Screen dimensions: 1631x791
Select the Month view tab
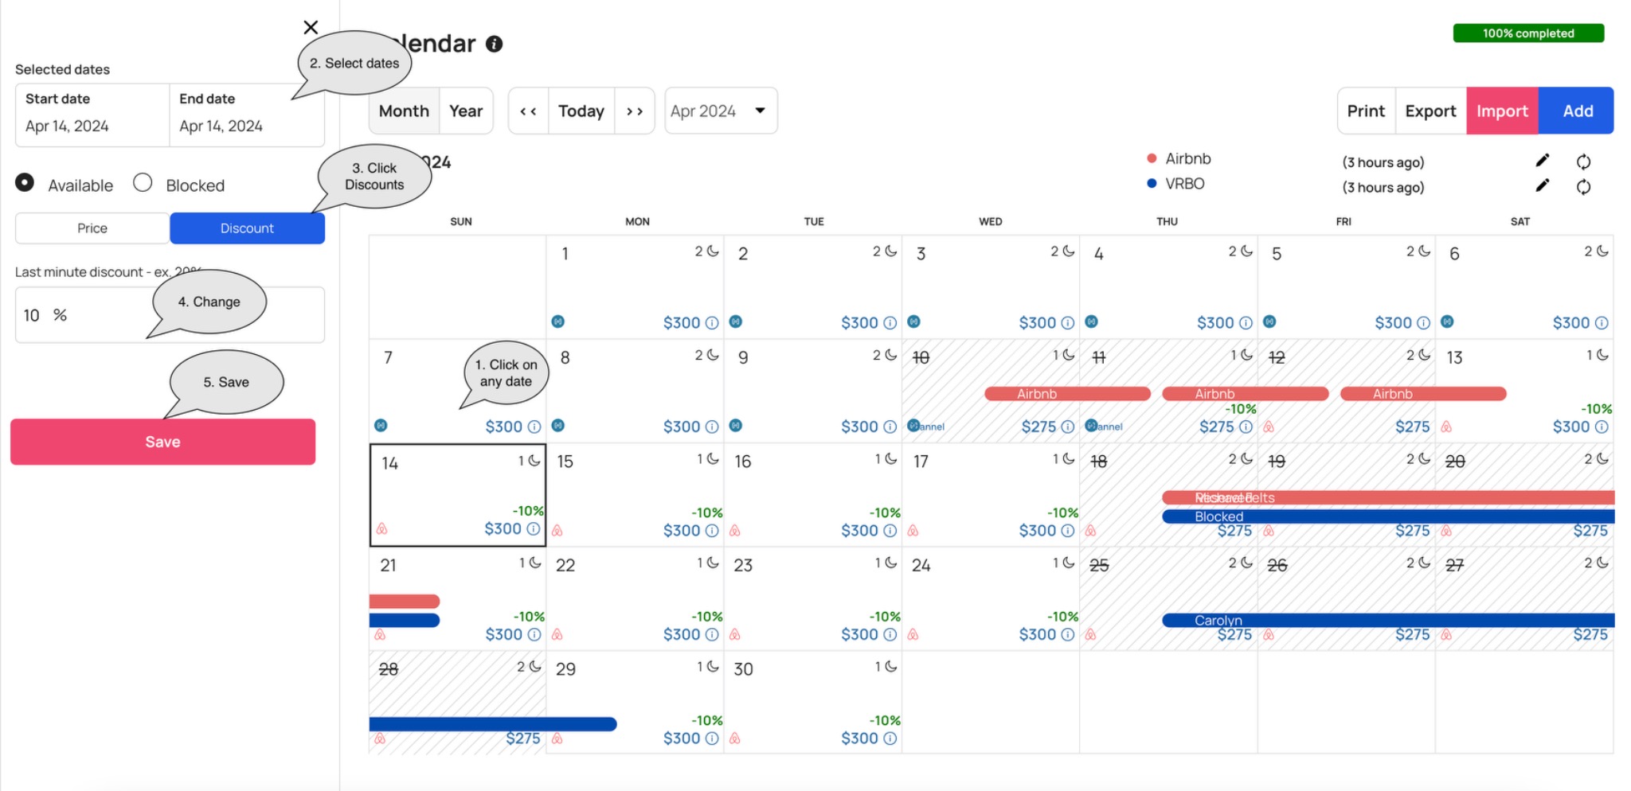[404, 111]
